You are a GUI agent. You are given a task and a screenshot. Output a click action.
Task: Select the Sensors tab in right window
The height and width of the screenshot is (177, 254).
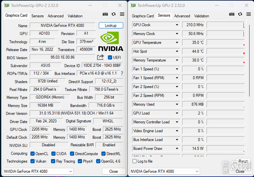coord(164,15)
